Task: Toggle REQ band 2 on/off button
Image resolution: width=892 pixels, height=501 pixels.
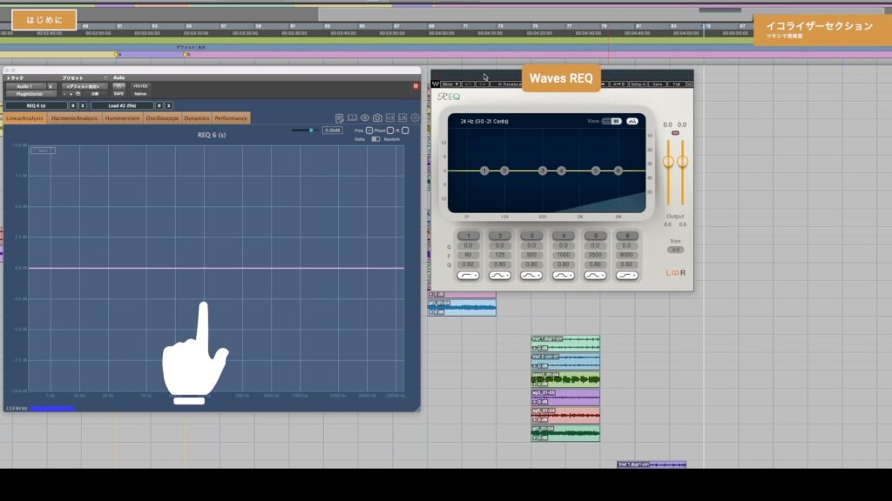Action: pos(500,236)
